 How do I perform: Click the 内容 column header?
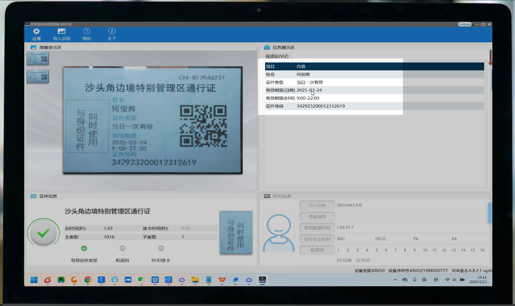(x=301, y=67)
